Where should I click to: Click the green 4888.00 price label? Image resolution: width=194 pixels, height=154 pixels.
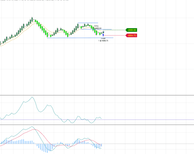131,30
